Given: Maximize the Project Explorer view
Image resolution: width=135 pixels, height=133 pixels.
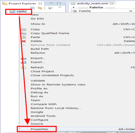Looking at the screenshot, I should [x=59, y=3].
